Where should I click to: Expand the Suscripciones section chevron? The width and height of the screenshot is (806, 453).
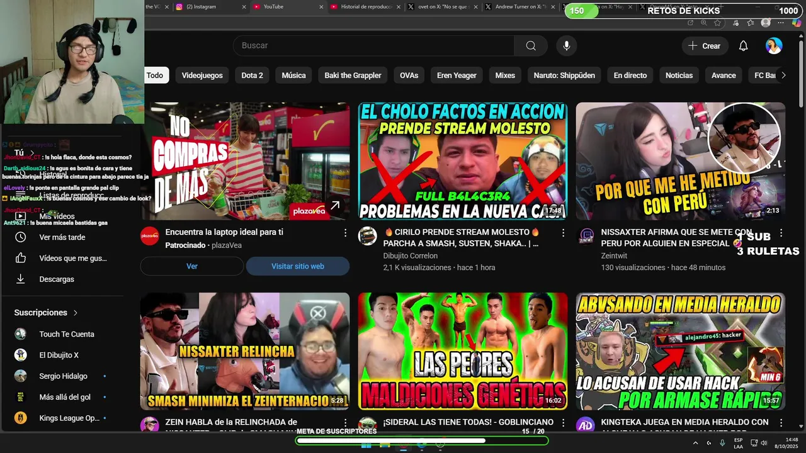pos(76,313)
